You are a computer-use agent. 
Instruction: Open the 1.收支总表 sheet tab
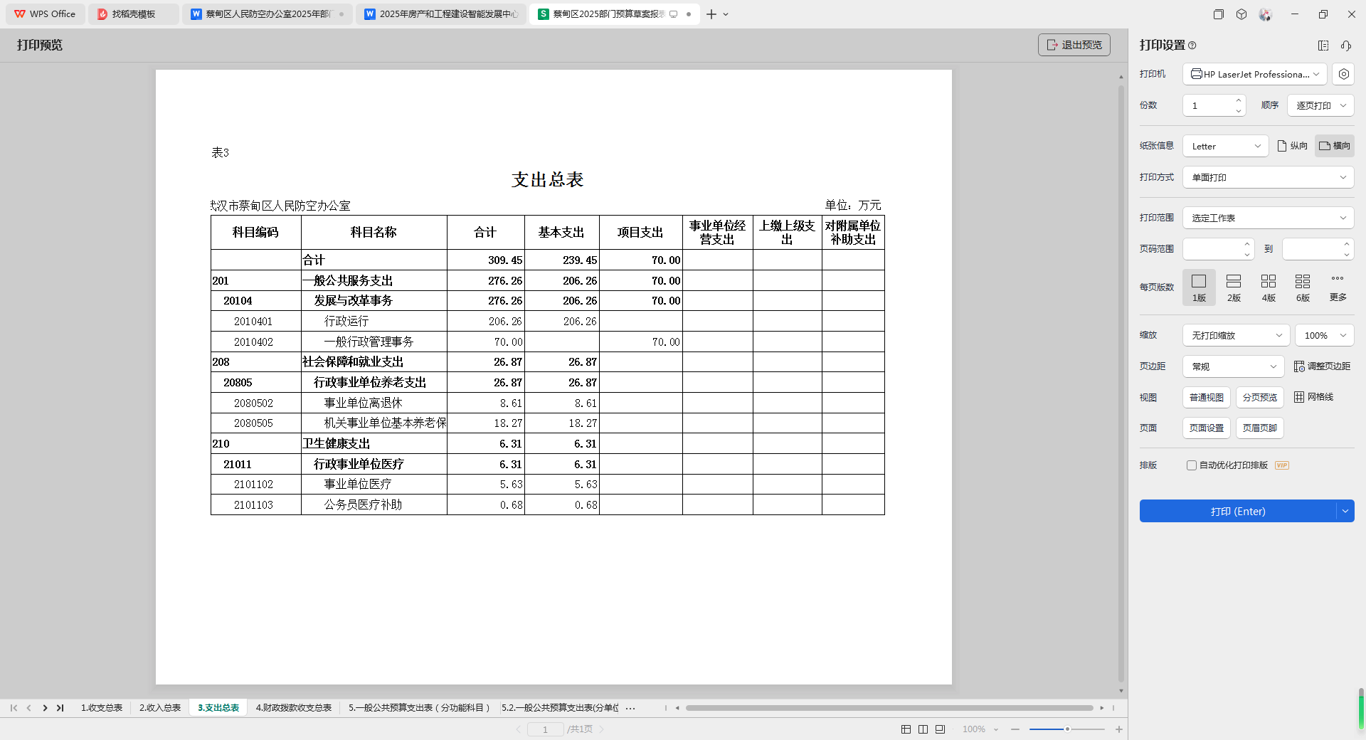pos(102,708)
